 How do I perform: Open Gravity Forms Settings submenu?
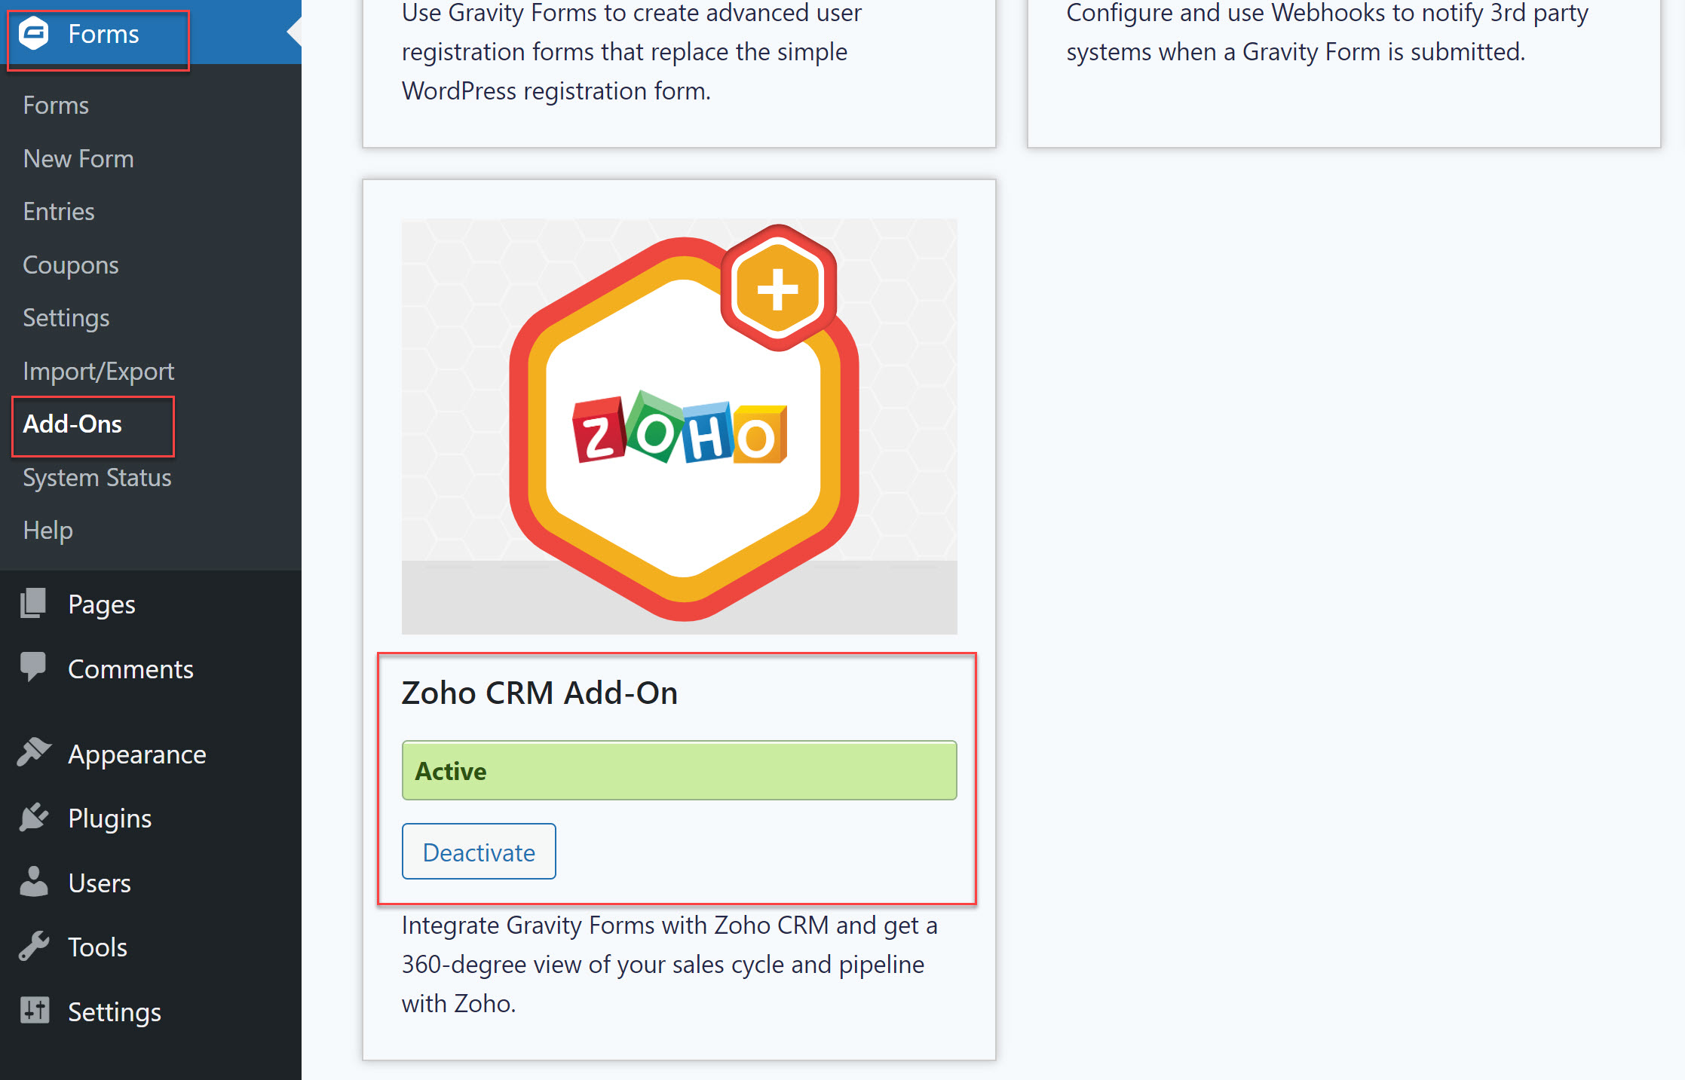coord(66,318)
